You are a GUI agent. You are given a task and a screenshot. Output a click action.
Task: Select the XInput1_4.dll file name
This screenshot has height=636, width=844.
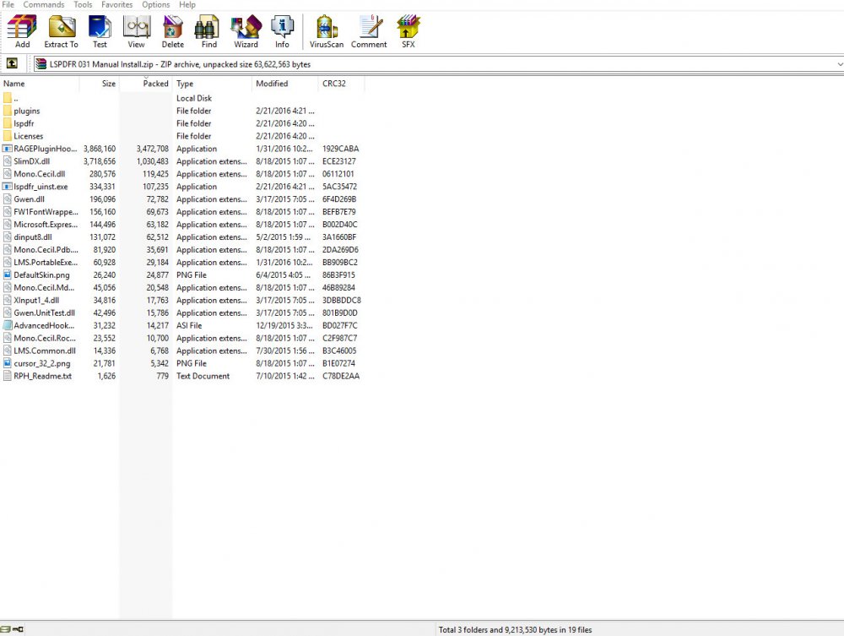[36, 300]
